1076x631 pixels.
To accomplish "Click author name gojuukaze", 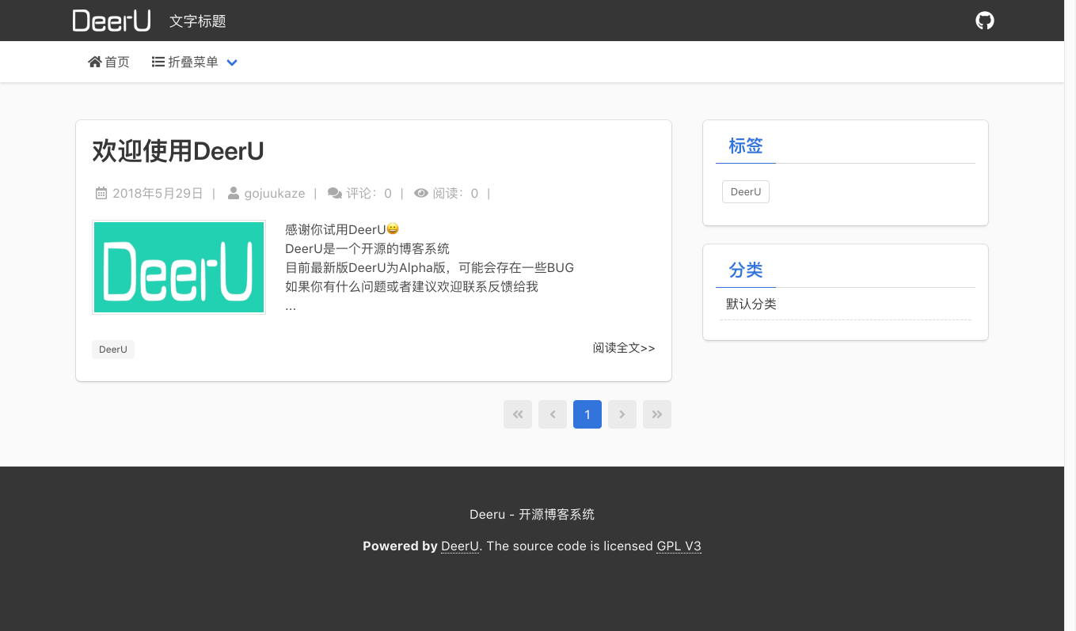I will [x=275, y=193].
